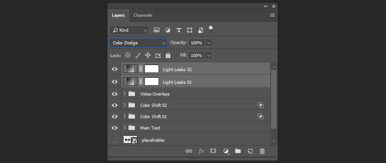The width and height of the screenshot is (386, 163).
Task: Select layer name "Light Leaks 01"
Action: pos(177,82)
